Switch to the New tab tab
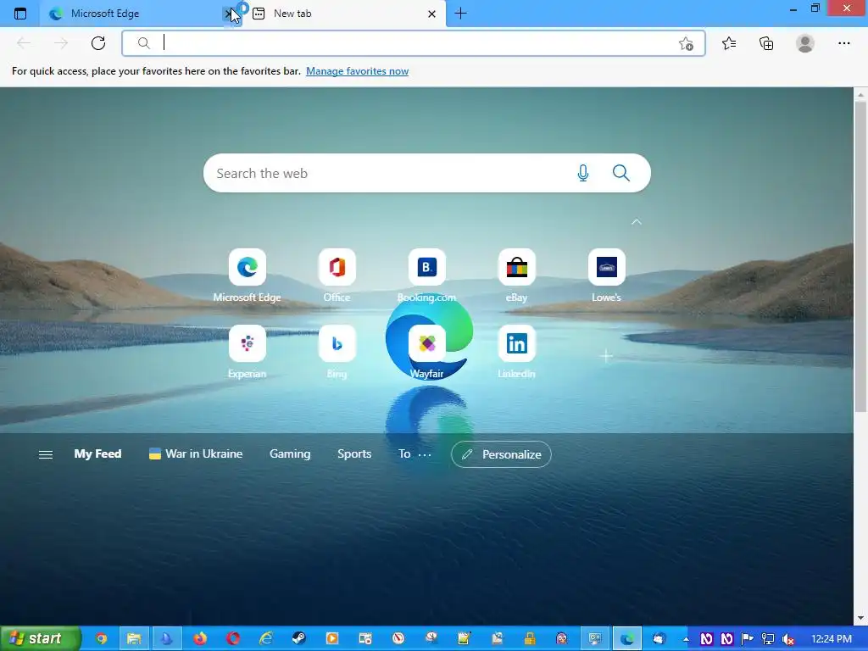868x651 pixels. [344, 14]
